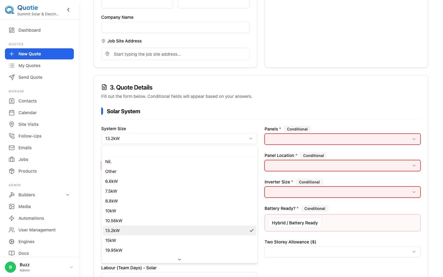Image resolution: width=443 pixels, height=277 pixels.
Task: Click the Media image icon
Action: [x=12, y=207]
